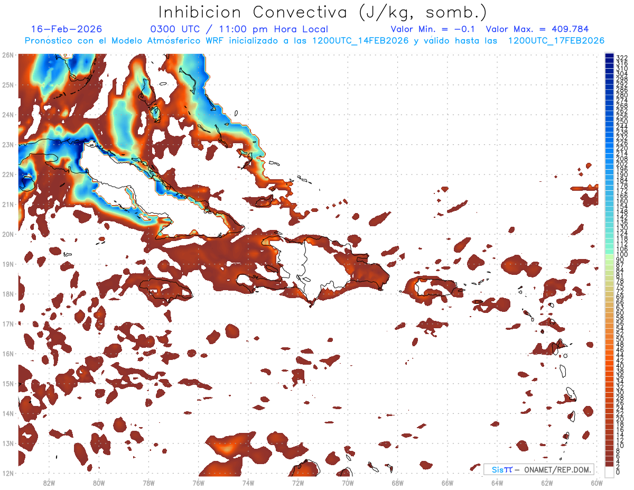The image size is (634, 490).
Task: Click the 24N latitude label
Action: 7,115
